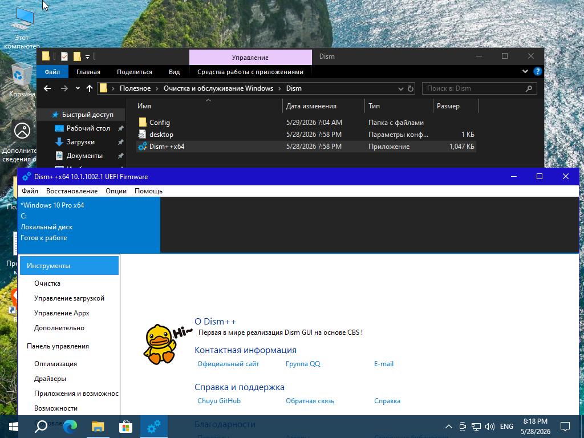The width and height of the screenshot is (584, 438).
Task: Switch to Вид ribbon tab
Action: 175,72
